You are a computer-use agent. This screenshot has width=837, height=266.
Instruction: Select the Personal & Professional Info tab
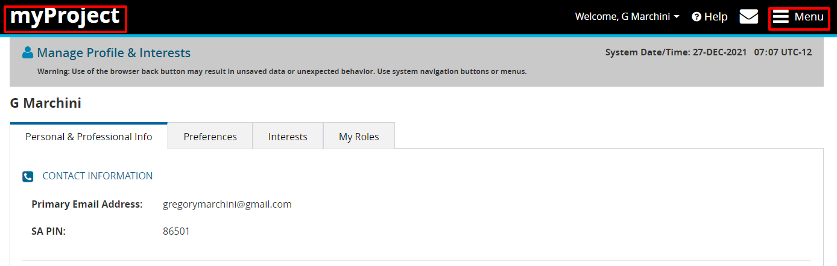click(89, 137)
